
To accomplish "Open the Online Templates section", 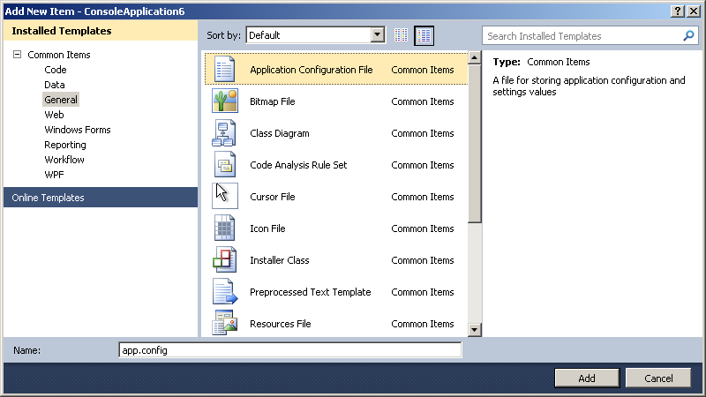I will coord(49,198).
